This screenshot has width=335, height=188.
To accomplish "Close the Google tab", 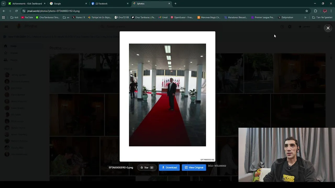I will coord(86,4).
